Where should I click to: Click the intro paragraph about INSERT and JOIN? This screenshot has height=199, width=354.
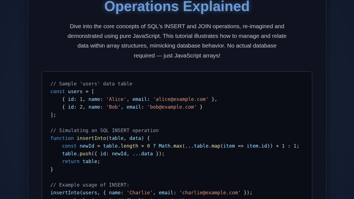[x=177, y=41]
